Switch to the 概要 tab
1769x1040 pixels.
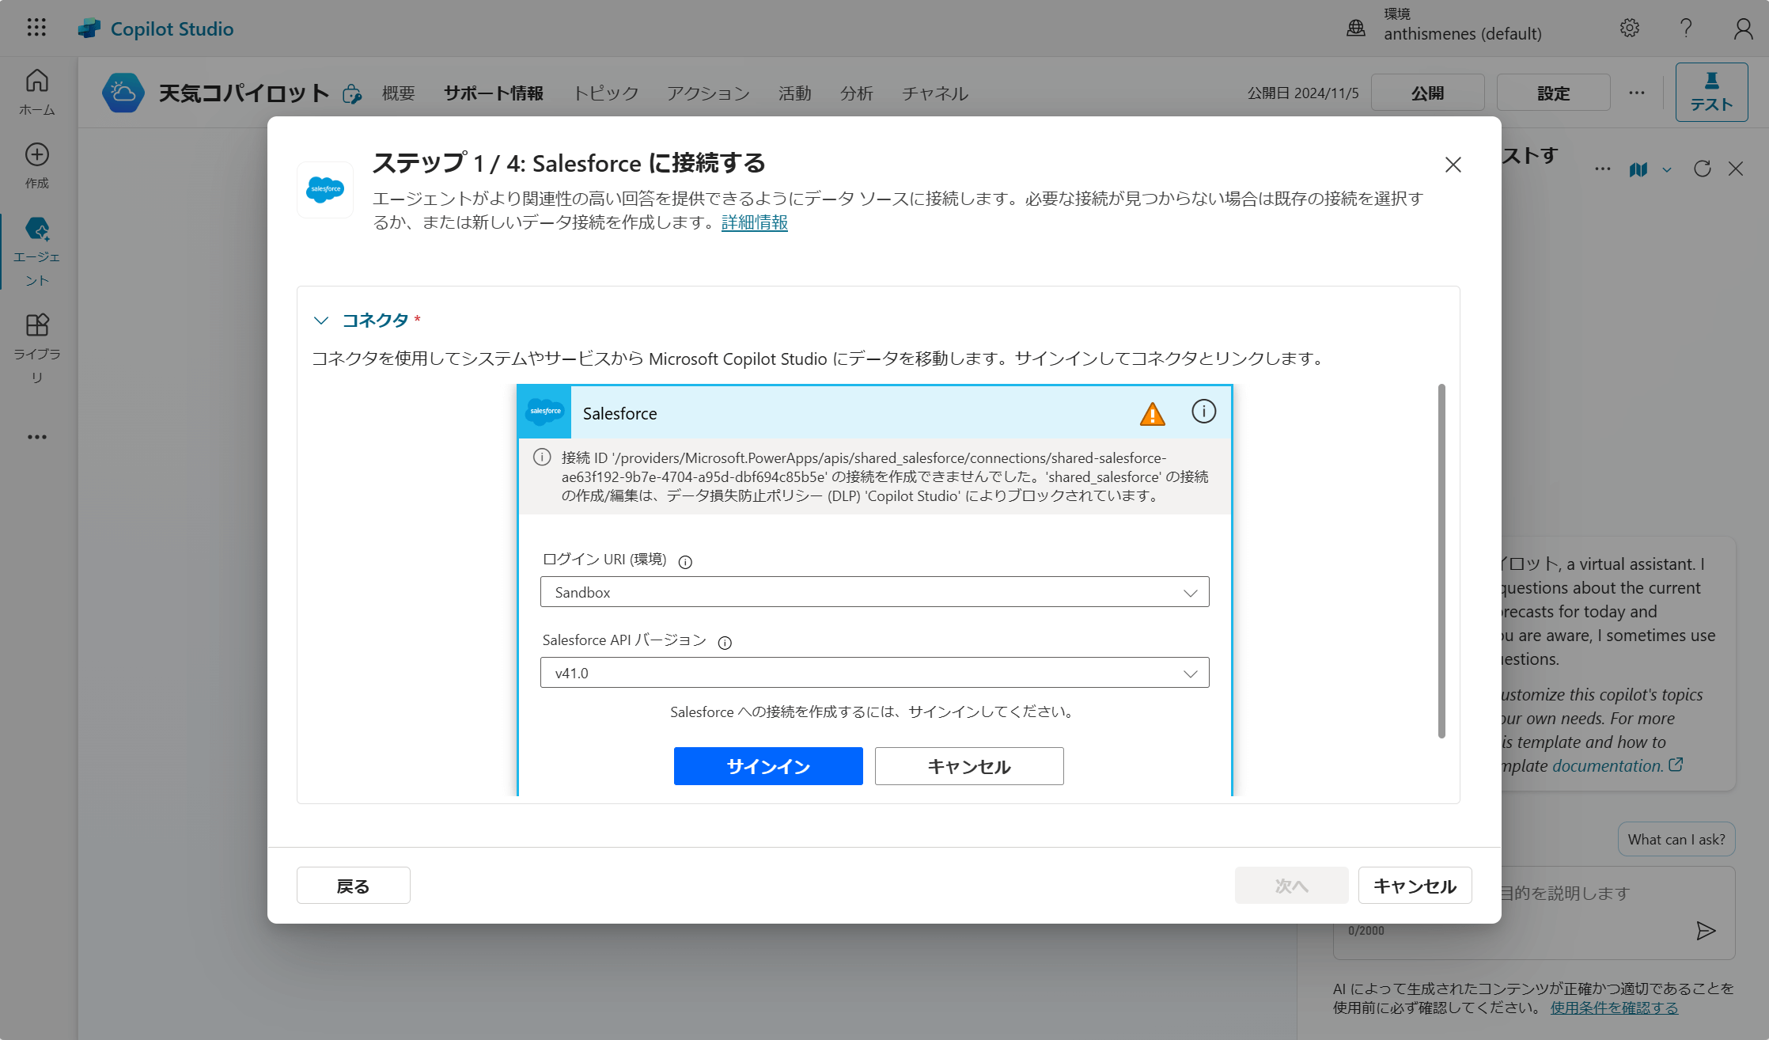coord(399,93)
